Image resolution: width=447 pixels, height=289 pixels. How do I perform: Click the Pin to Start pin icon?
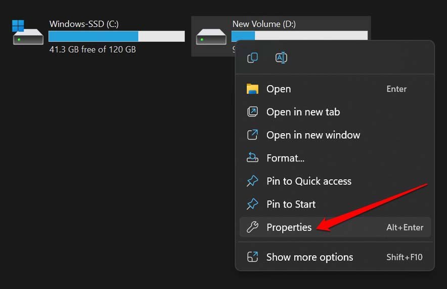(x=252, y=204)
